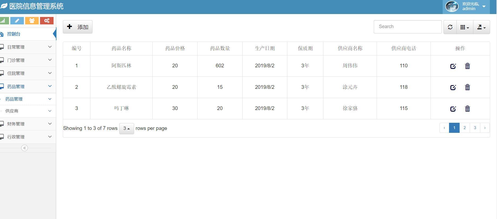Go to previous page arrow

(444, 128)
